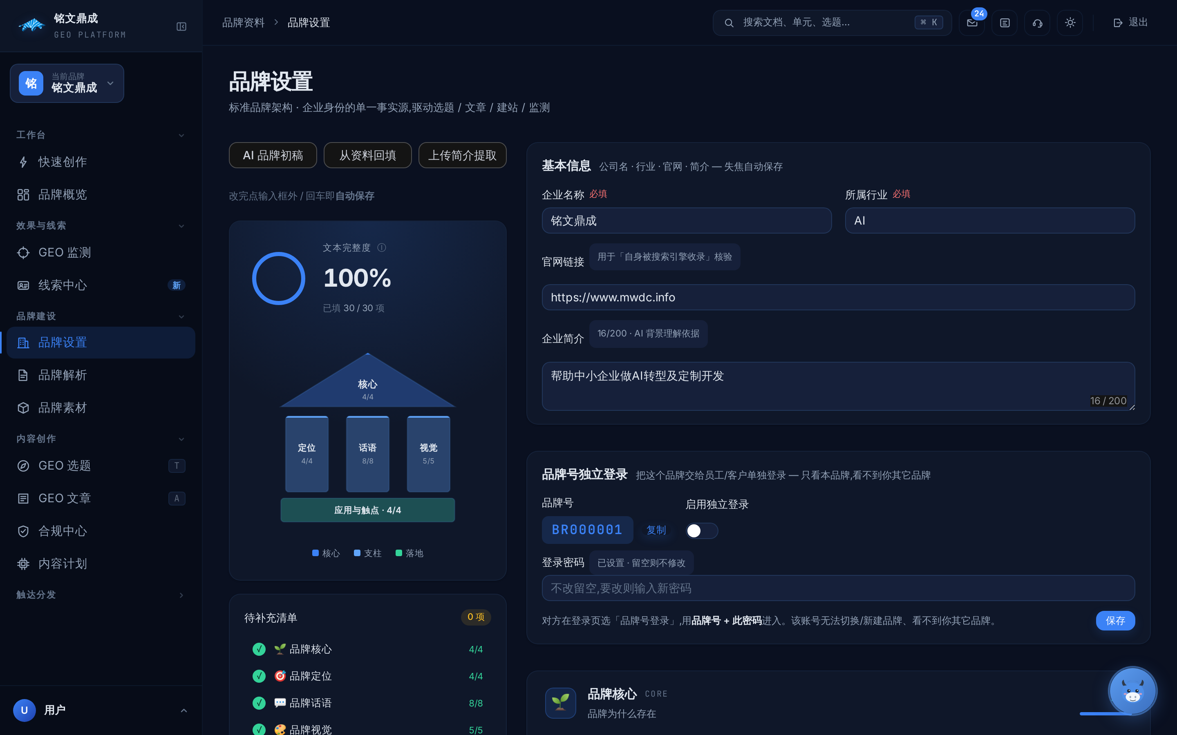Click the sidebar collapse icon
The height and width of the screenshot is (735, 1177).
click(181, 27)
